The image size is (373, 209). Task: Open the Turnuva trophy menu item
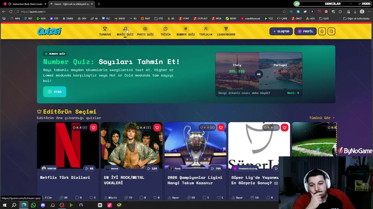pos(105,31)
